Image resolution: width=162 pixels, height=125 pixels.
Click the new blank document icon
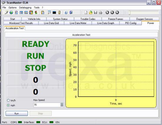click(86, 13)
